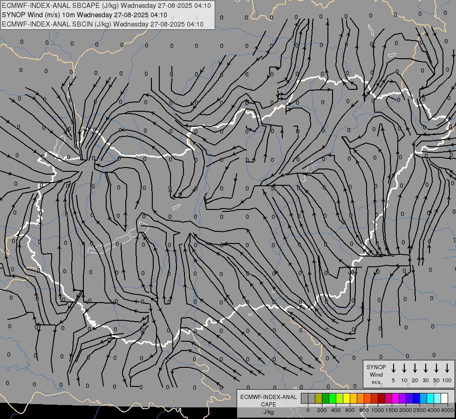Pick the lime swatch starting at 400

340,398
